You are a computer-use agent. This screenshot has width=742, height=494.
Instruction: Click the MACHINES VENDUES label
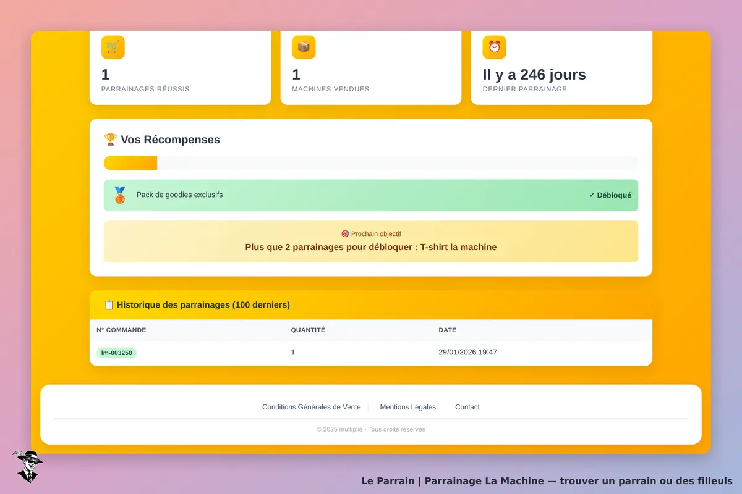[331, 89]
